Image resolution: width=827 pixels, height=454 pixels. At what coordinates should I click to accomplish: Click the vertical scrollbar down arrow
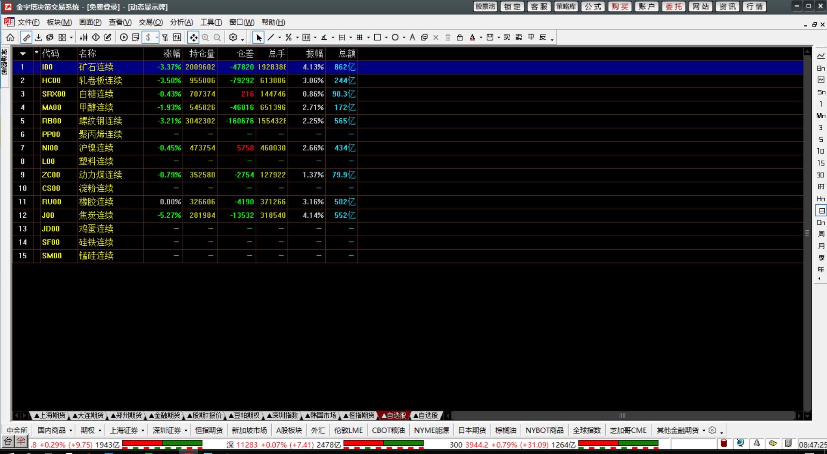[x=808, y=416]
